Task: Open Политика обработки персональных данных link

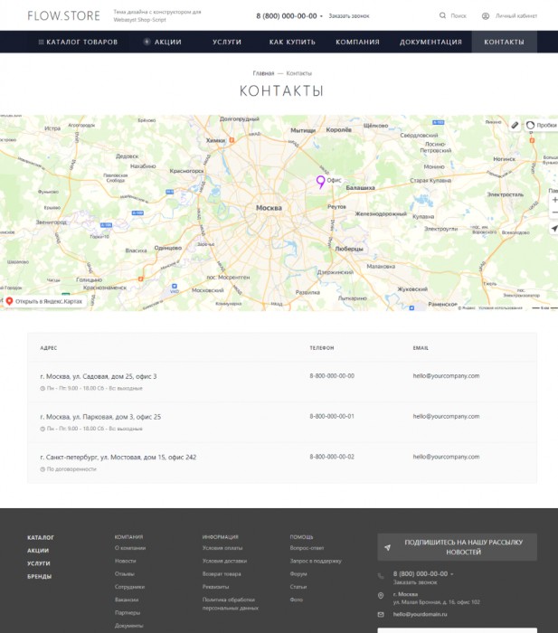Action: coord(230,603)
